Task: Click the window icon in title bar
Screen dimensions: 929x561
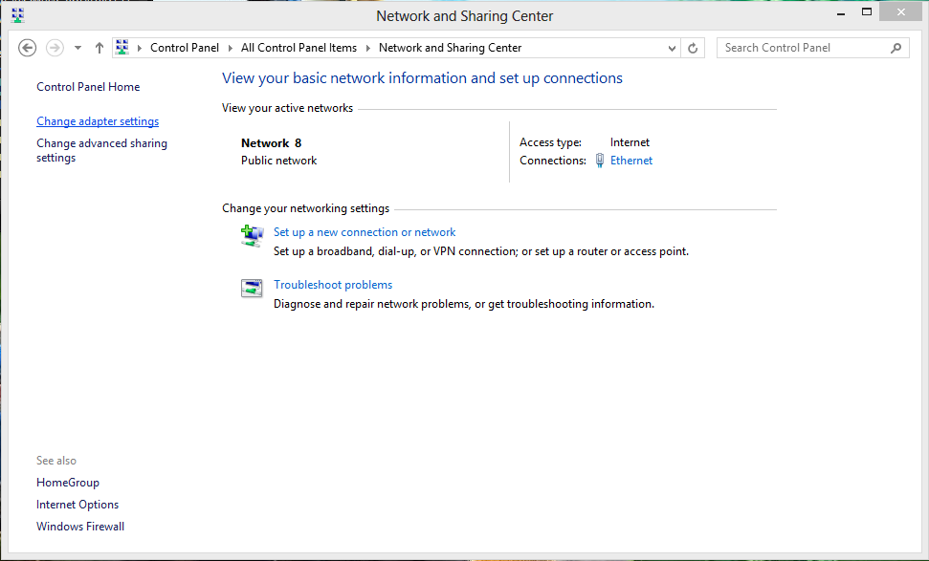Action: tap(17, 15)
